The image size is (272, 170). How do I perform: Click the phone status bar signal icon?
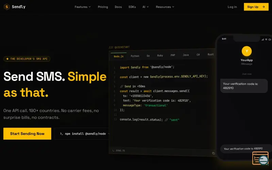point(262,39)
